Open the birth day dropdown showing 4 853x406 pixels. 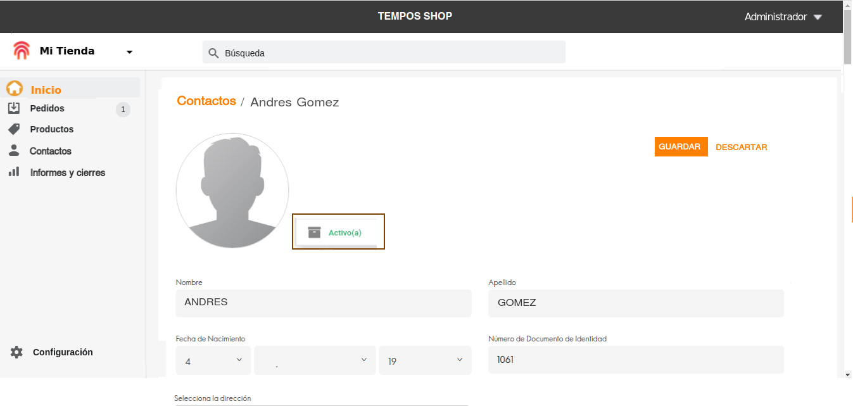[x=213, y=360]
